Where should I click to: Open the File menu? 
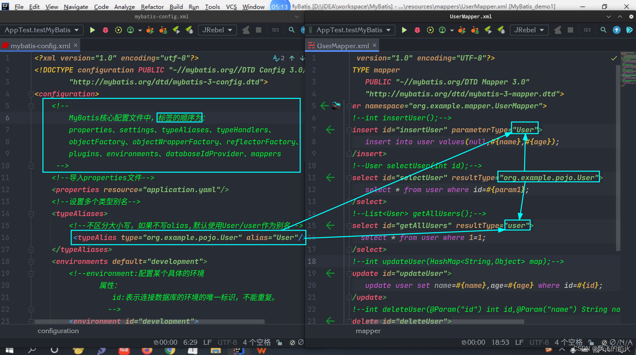click(19, 7)
